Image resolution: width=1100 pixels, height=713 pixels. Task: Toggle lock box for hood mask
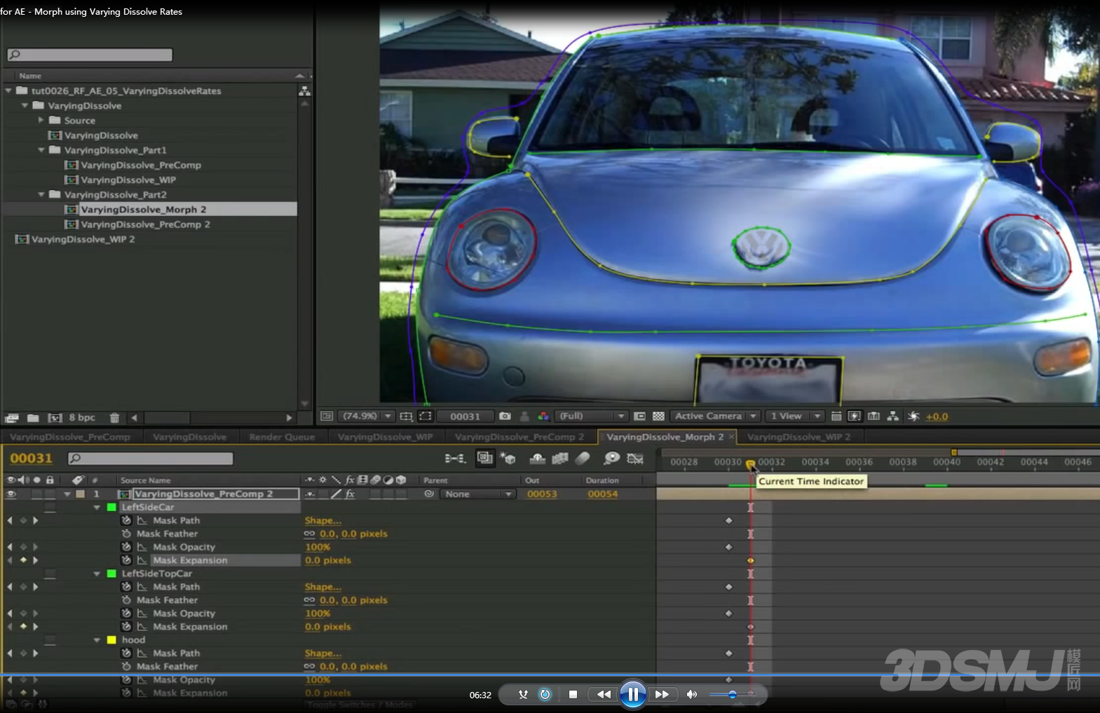tap(50, 640)
